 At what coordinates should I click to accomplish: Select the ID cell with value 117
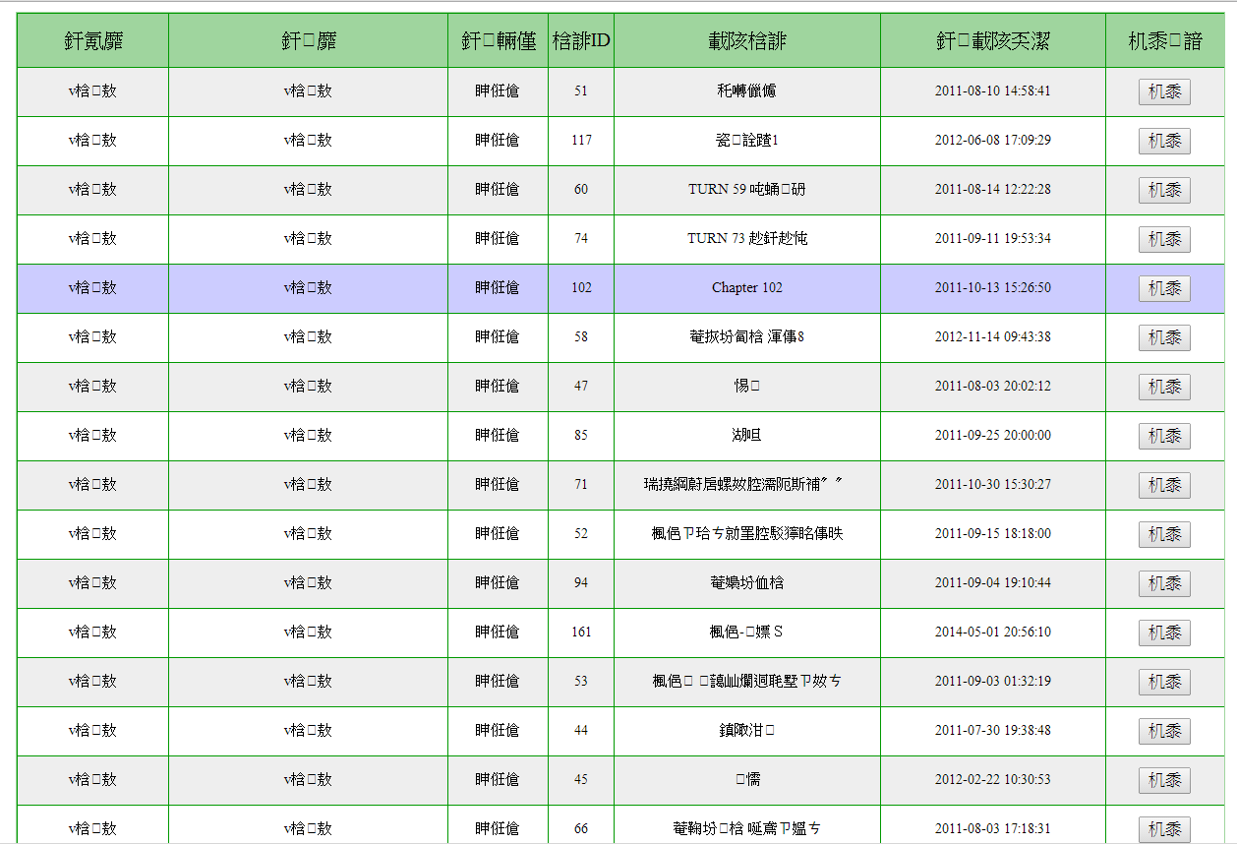coord(581,141)
